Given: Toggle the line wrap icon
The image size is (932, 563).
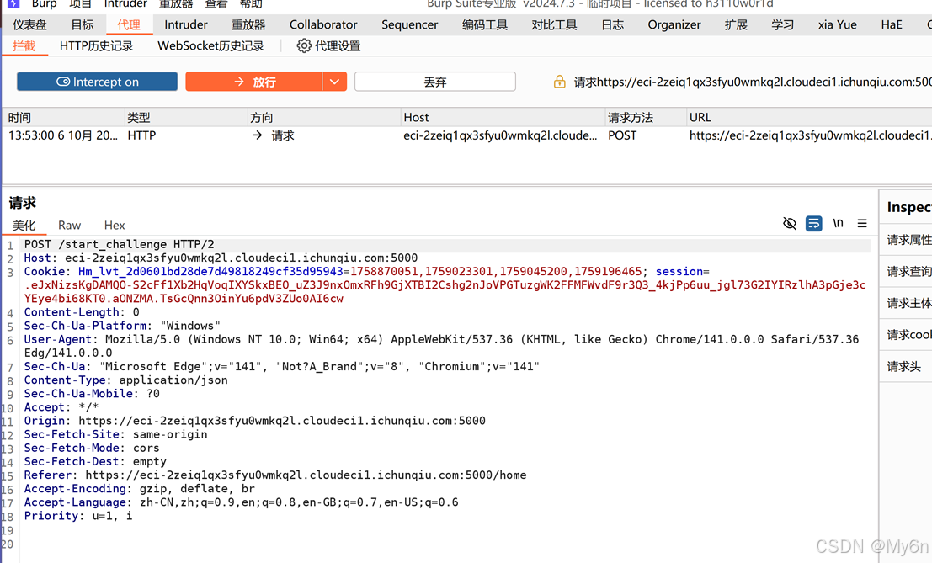Looking at the screenshot, I should (814, 223).
